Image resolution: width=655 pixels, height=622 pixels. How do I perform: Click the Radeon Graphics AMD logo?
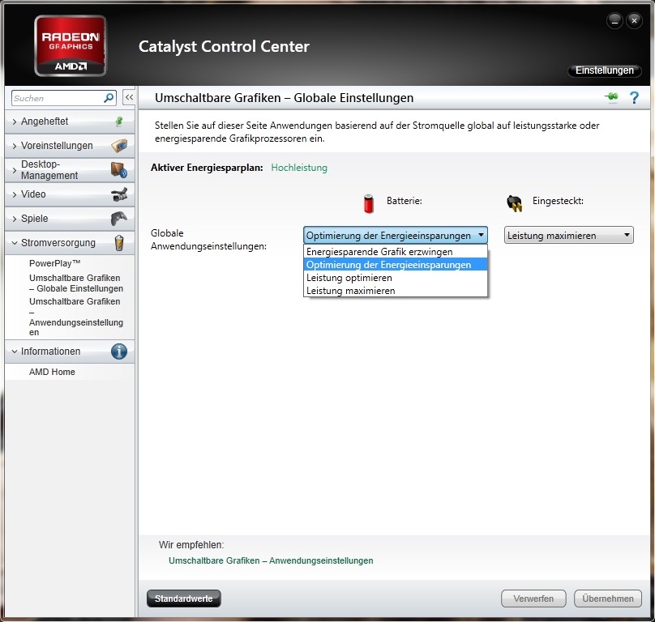click(71, 46)
